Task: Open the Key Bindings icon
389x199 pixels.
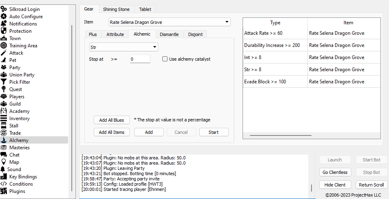Action: click(4, 177)
